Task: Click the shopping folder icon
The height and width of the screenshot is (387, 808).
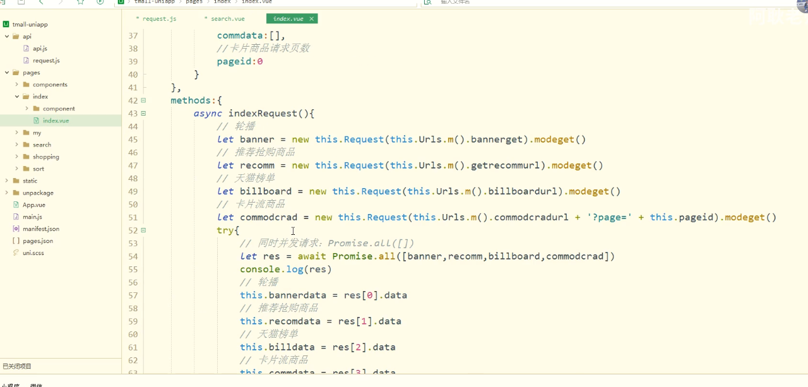Action: (27, 157)
